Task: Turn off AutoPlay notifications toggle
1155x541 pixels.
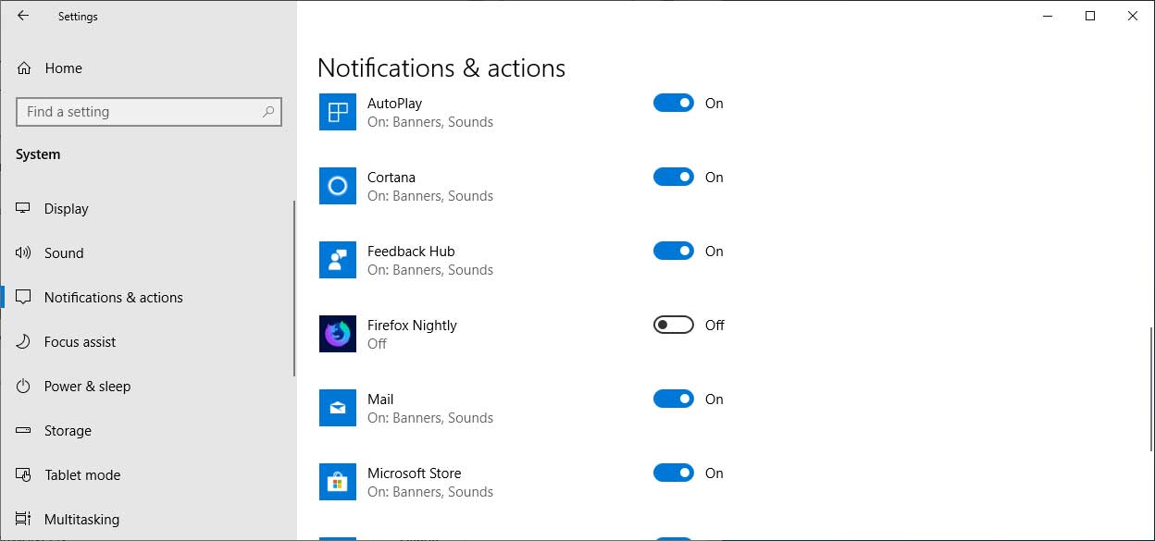Action: pyautogui.click(x=674, y=103)
